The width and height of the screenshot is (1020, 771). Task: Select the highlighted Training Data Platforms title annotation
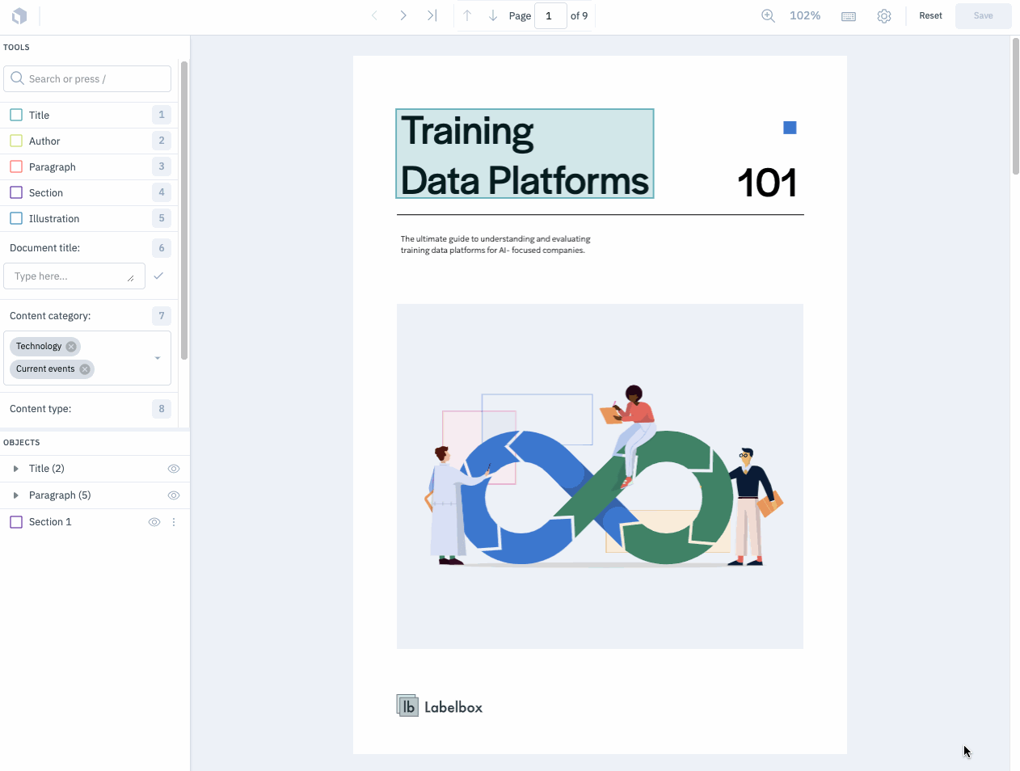click(x=525, y=154)
